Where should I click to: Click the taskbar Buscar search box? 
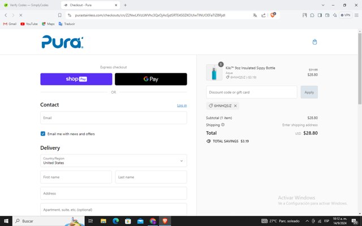coord(49,221)
